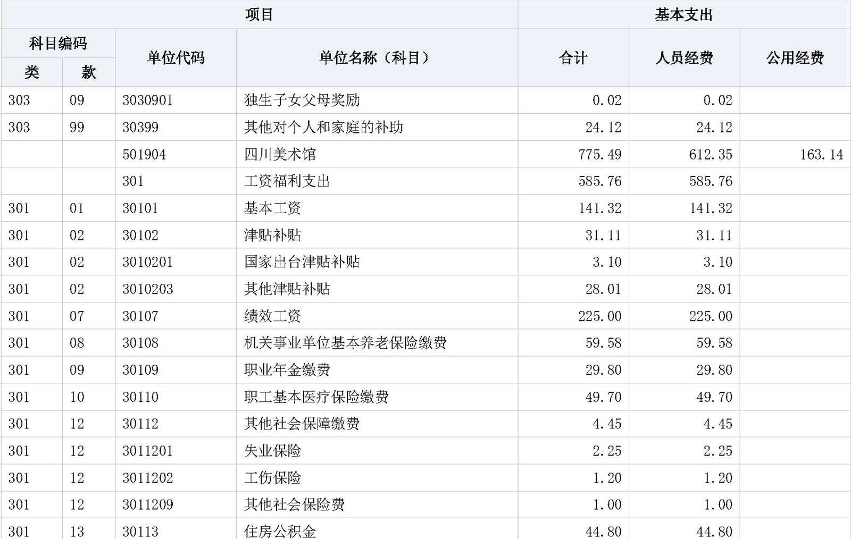Click 合计 value 4.45
Viewport: 851px width, 539px height.
(x=607, y=424)
